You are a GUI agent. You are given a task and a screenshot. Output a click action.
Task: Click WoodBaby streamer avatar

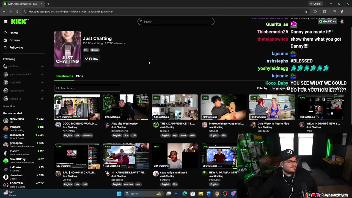point(253,125)
